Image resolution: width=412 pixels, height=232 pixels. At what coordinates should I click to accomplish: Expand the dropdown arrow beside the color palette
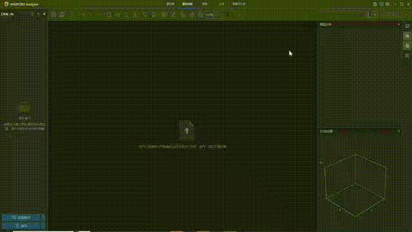coord(375,15)
